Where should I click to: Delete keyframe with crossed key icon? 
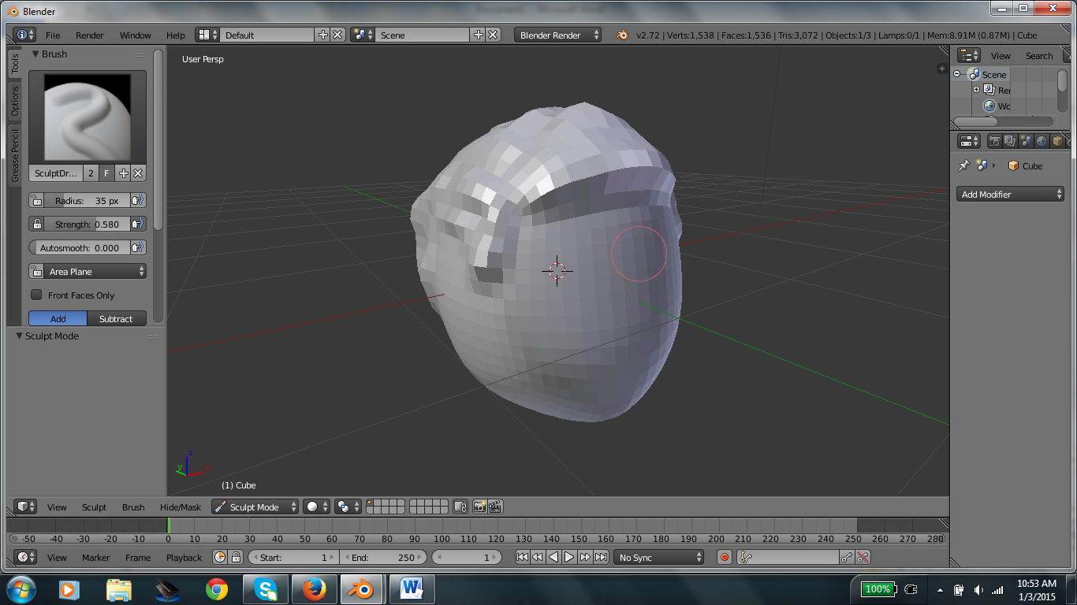pyautogui.click(x=863, y=557)
